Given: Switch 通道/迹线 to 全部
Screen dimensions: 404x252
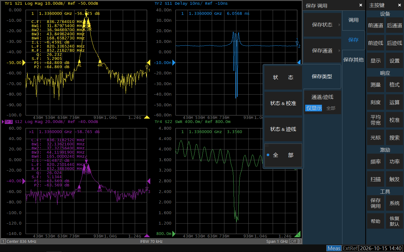Looking at the screenshot, I should coord(331,108).
